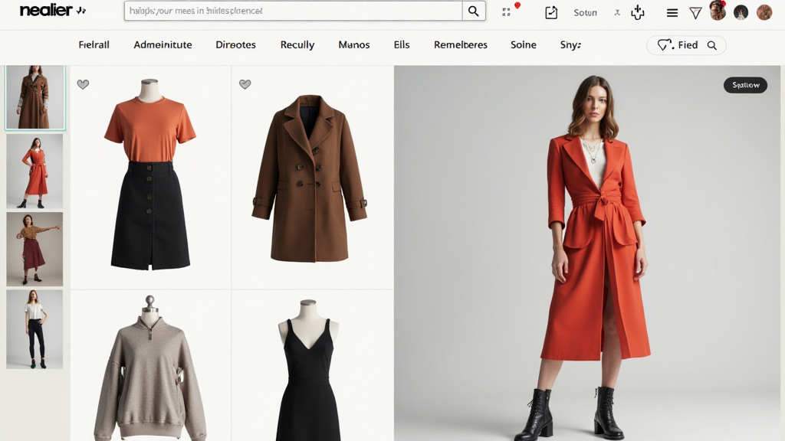Open the hamburger menu icon
Viewport: 785px width, 441px height.
pos(672,12)
